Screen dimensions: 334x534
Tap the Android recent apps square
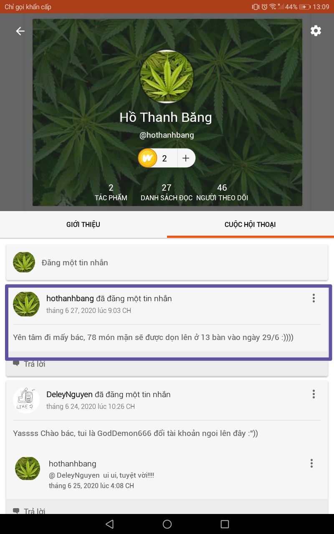[x=225, y=524]
